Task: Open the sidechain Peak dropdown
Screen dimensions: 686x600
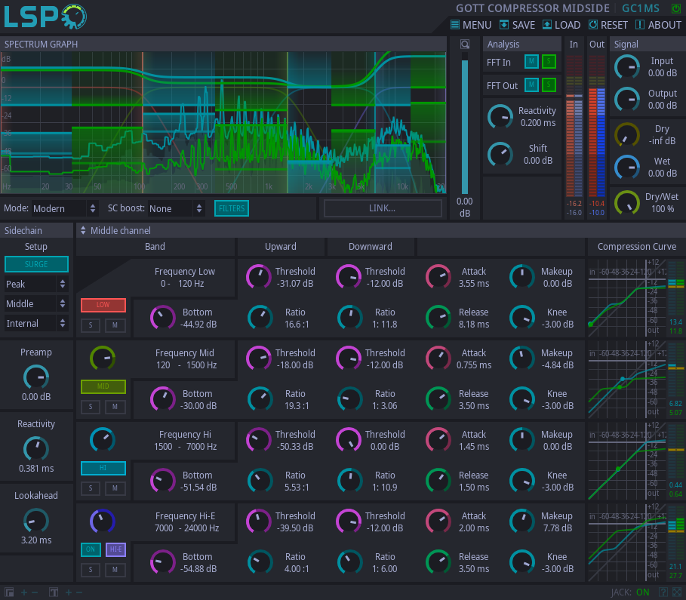Action: (36, 284)
